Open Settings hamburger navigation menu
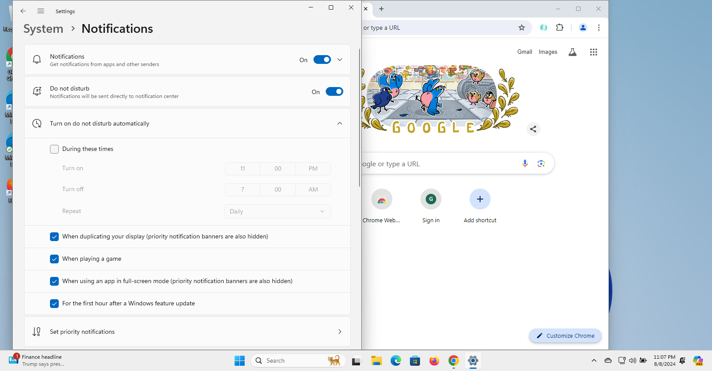The height and width of the screenshot is (371, 712). point(41,11)
